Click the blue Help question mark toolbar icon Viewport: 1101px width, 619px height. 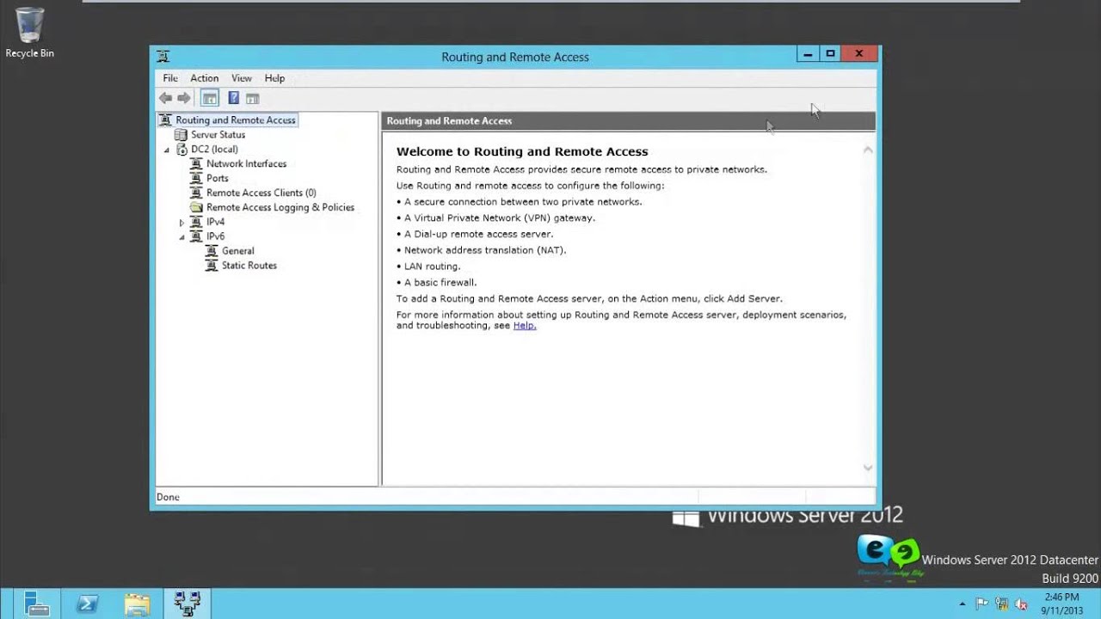tap(233, 98)
